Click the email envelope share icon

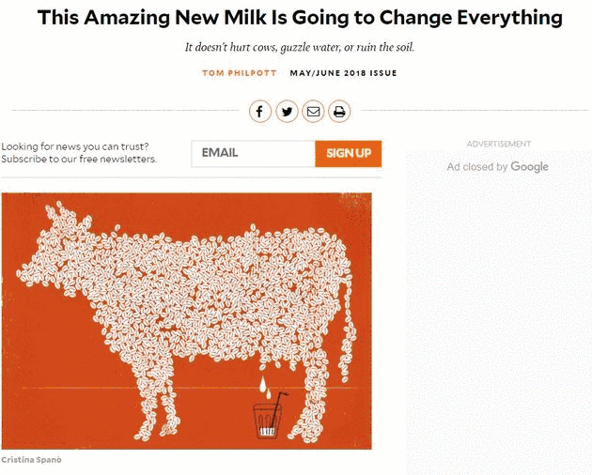click(x=313, y=112)
